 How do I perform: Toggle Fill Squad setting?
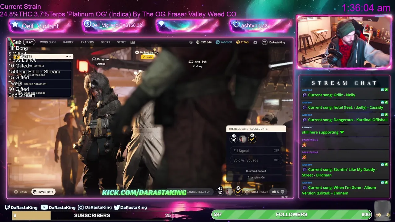pos(256,151)
